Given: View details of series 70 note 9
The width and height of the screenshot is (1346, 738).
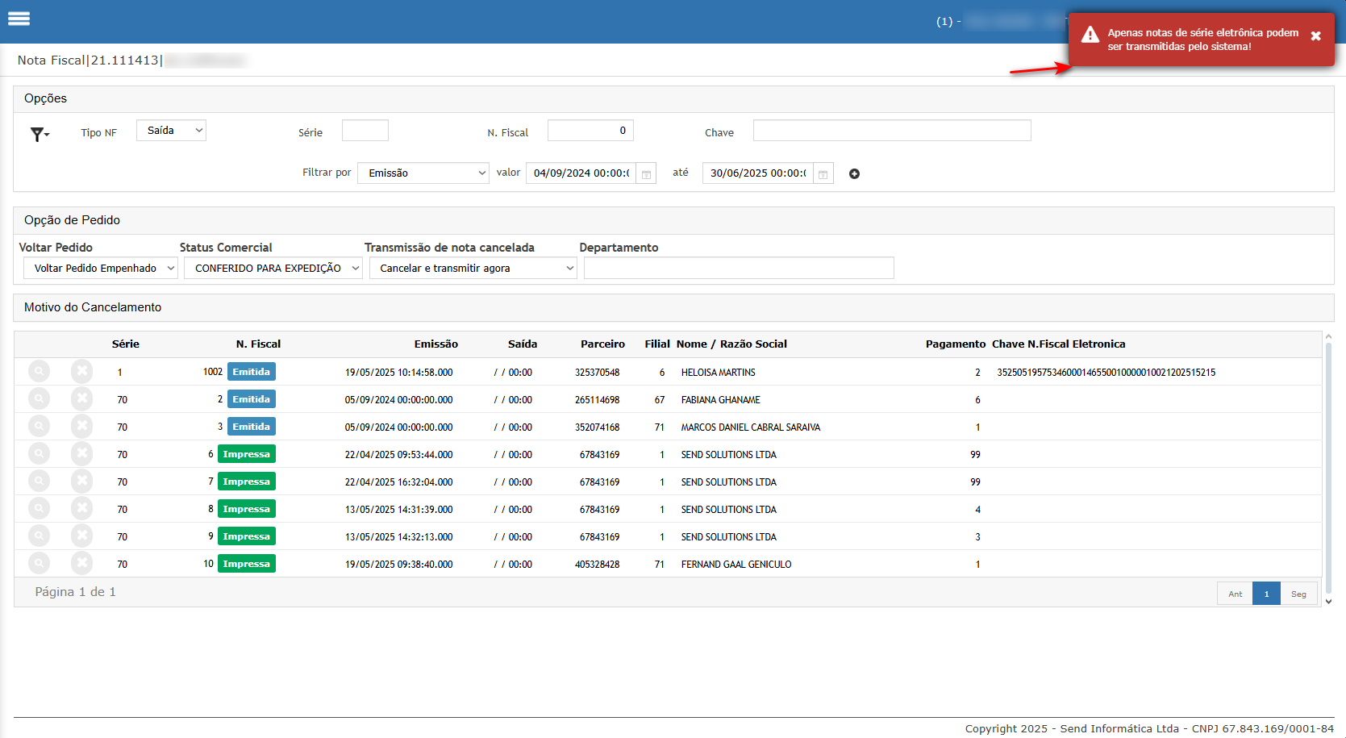Looking at the screenshot, I should click(39, 536).
